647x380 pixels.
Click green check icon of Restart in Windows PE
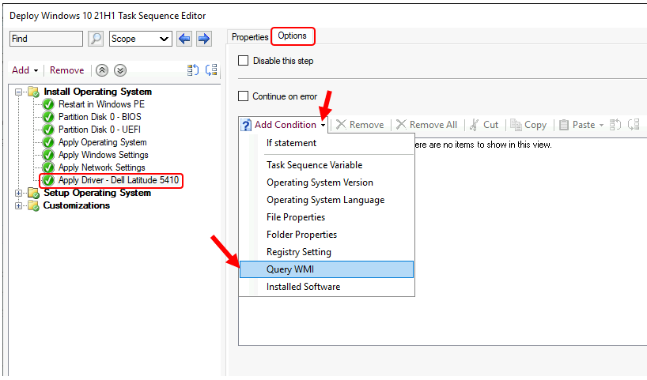48,105
